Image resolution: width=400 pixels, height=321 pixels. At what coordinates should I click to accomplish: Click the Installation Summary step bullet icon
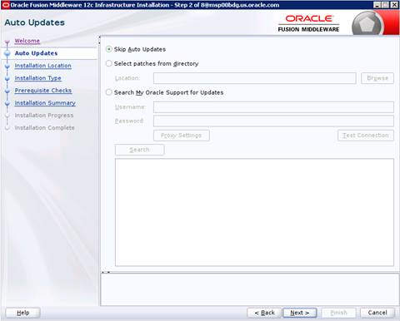[x=7, y=103]
